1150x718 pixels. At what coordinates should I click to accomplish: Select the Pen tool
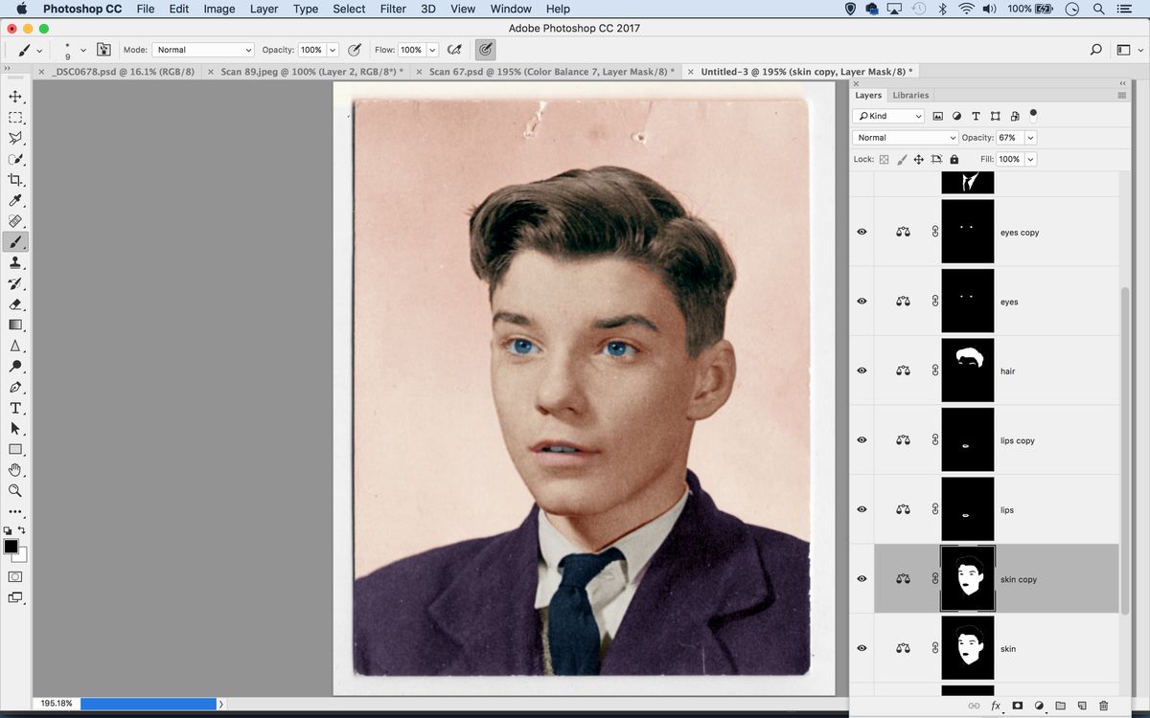15,388
